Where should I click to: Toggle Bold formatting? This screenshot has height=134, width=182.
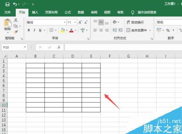tap(29, 30)
